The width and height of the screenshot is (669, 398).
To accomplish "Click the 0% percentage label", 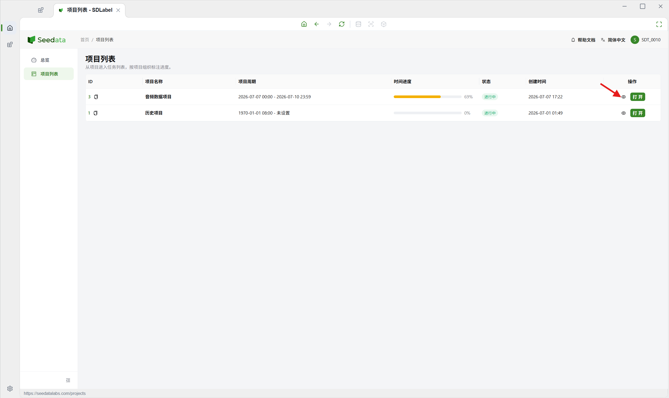I will pyautogui.click(x=467, y=113).
